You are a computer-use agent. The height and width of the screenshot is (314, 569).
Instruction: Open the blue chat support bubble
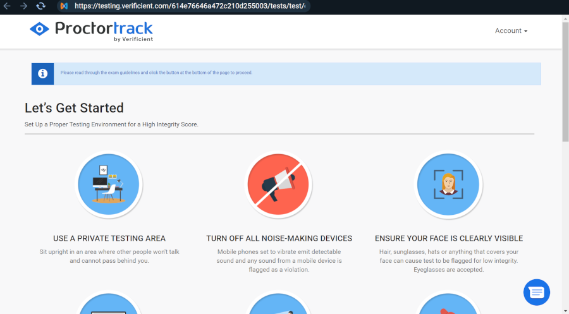(537, 293)
